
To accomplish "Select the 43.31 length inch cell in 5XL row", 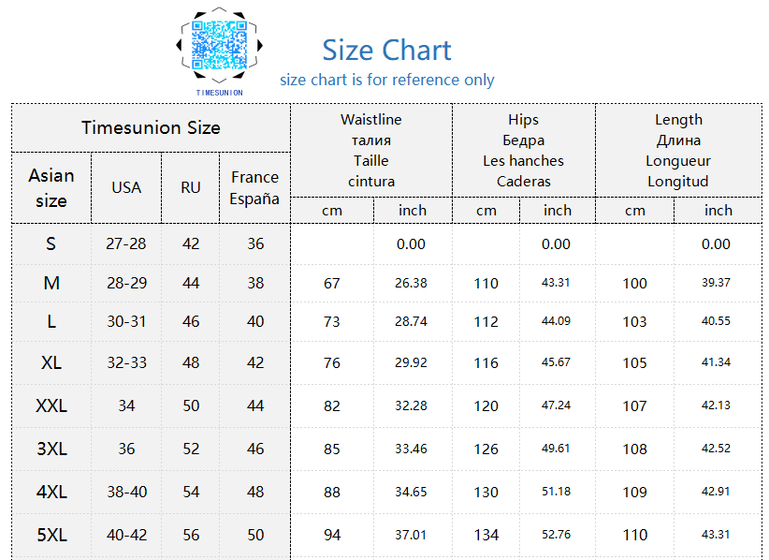I will click(x=718, y=535).
